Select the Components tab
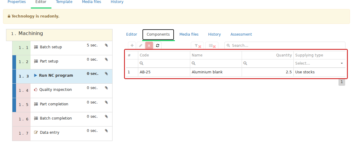The width and height of the screenshot is (353, 144). [x=158, y=34]
